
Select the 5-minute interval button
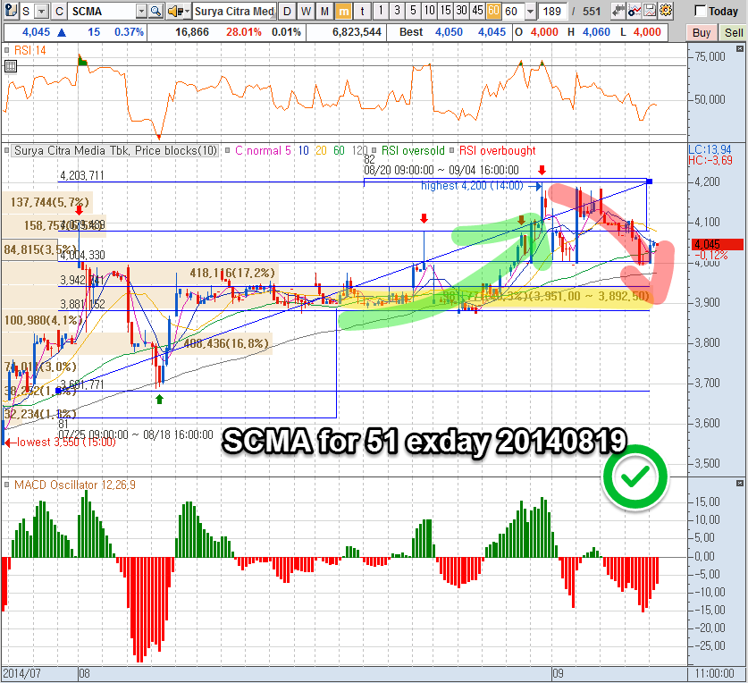413,11
